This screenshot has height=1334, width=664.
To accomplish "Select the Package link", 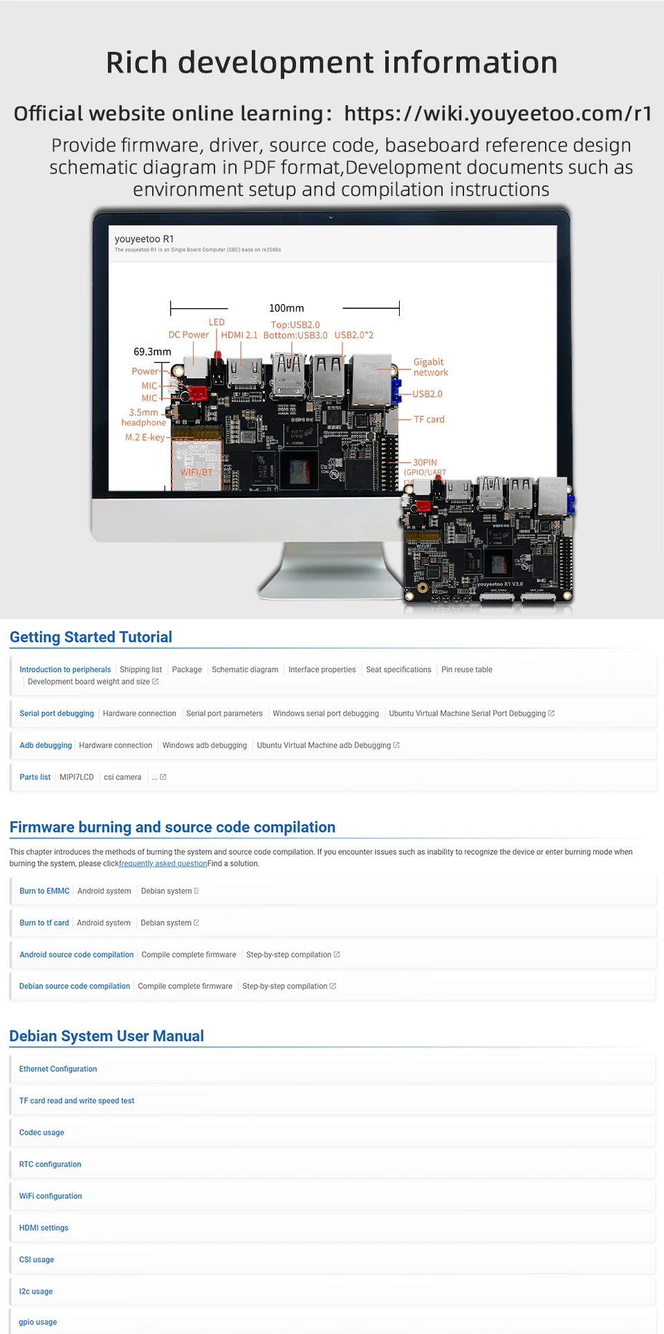I will coord(187,670).
